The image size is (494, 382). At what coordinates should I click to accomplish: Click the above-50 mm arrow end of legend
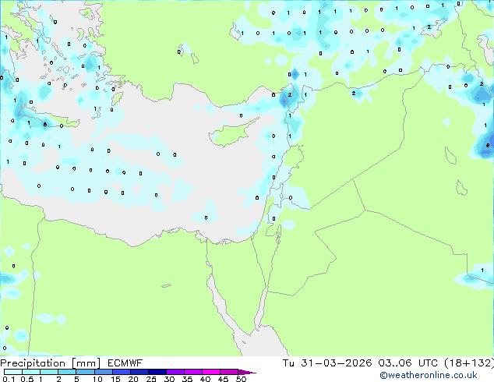point(247,372)
